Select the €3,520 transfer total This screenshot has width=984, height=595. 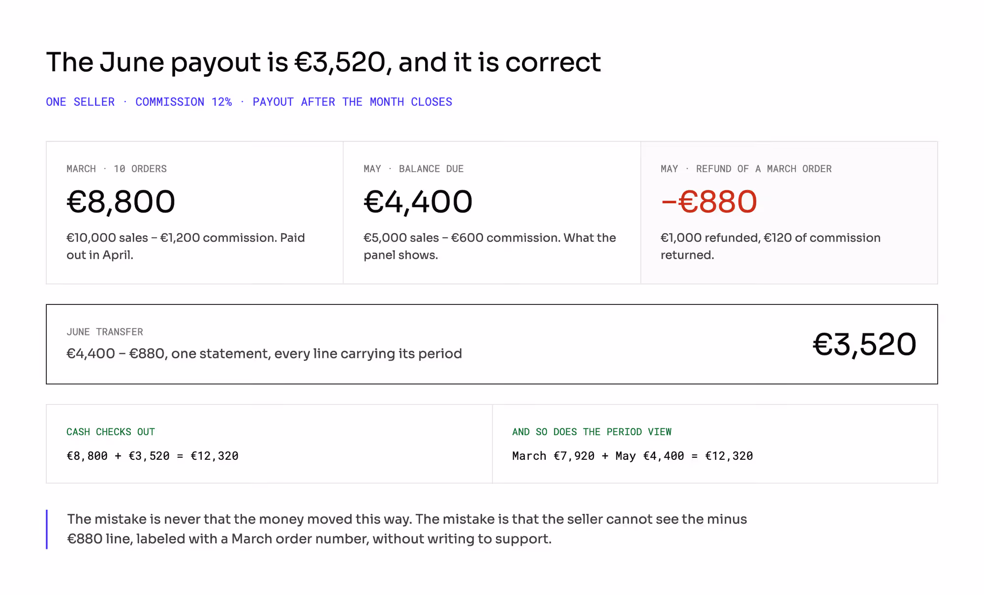click(864, 344)
